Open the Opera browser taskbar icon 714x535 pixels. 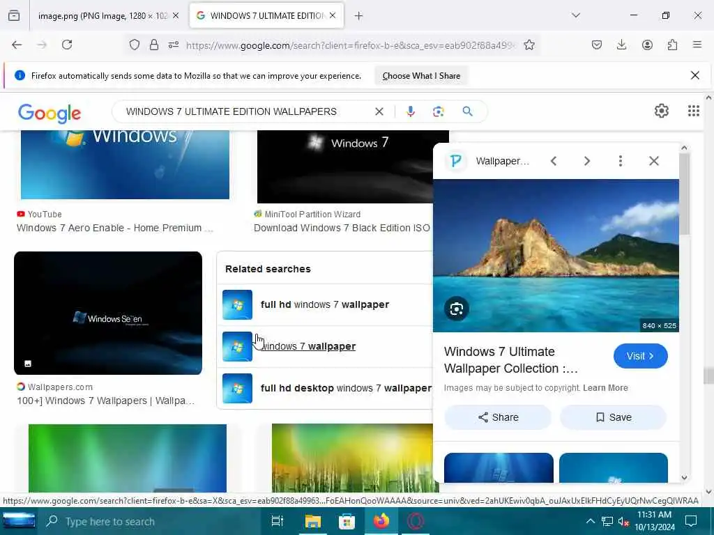point(416,521)
